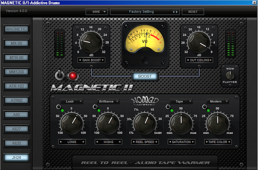Screen dimensions: 258x170
Task: Click the TAPE COLOR knob
Action: tap(218, 123)
